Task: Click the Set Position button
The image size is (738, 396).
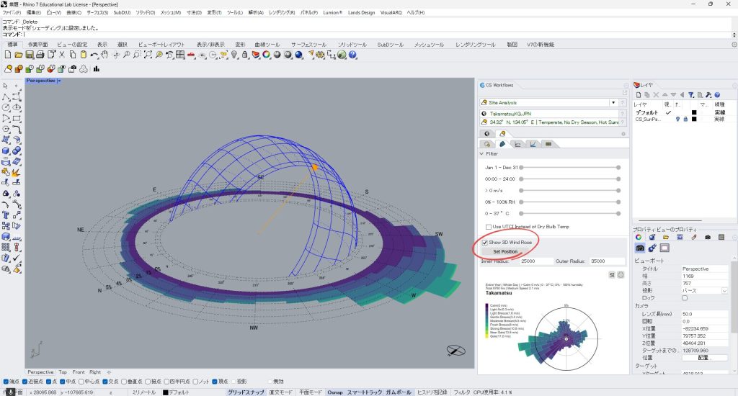Action: click(505, 252)
